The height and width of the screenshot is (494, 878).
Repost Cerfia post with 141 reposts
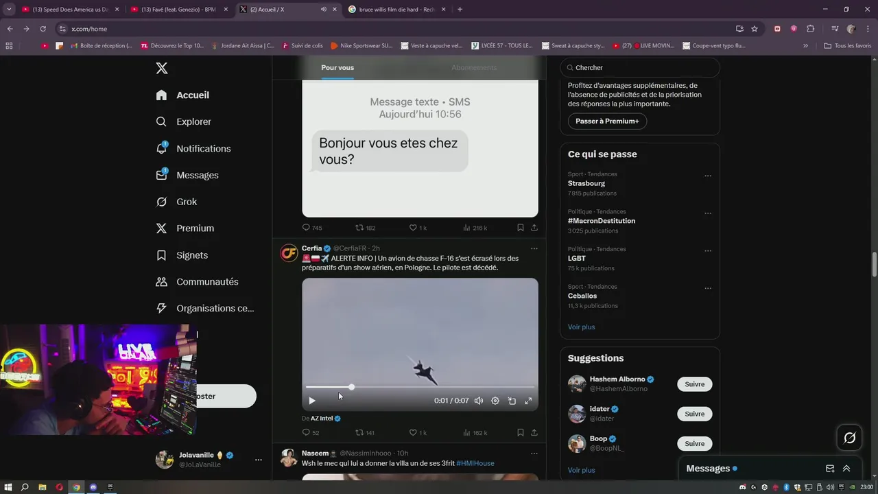(x=365, y=432)
